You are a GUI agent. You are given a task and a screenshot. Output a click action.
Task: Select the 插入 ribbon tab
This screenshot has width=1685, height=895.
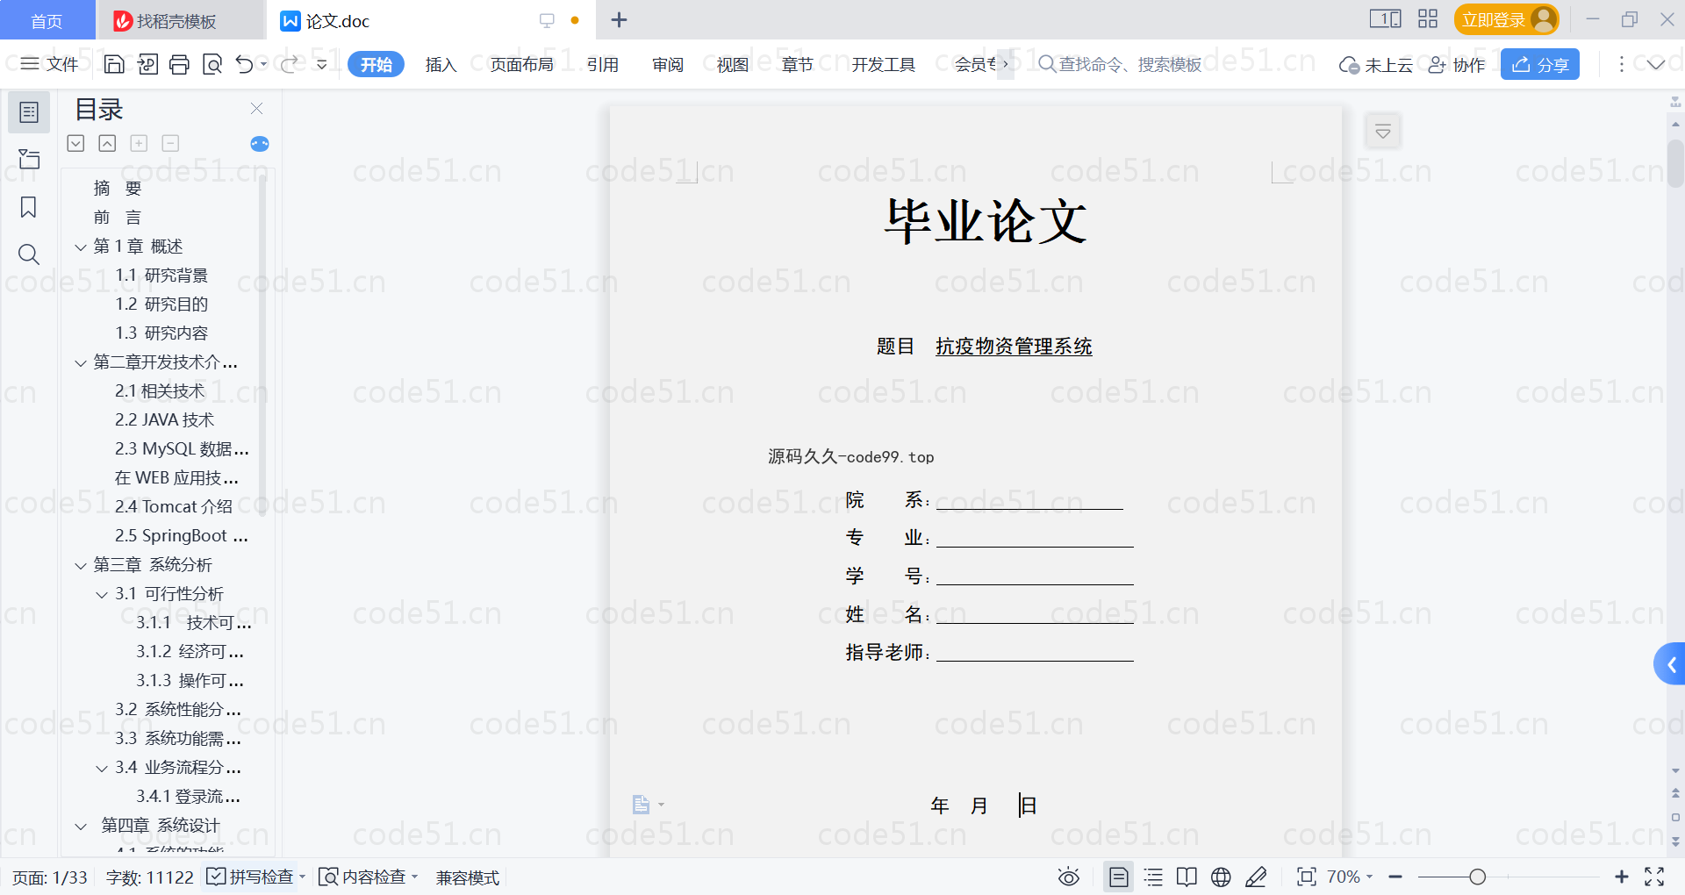[x=441, y=64]
